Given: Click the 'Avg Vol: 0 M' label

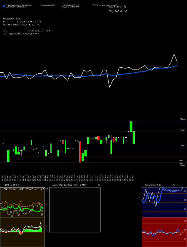Looking at the screenshot, I should coord(117,7).
